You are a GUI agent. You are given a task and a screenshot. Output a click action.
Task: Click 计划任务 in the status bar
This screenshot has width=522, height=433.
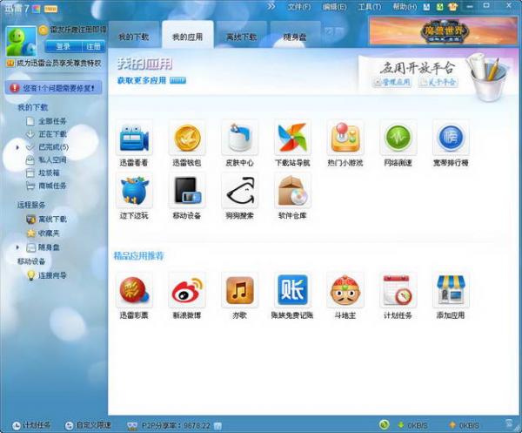pyautogui.click(x=31, y=425)
